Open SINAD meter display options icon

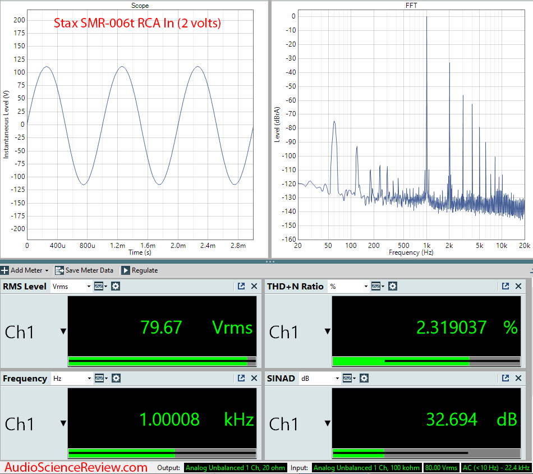click(x=349, y=378)
